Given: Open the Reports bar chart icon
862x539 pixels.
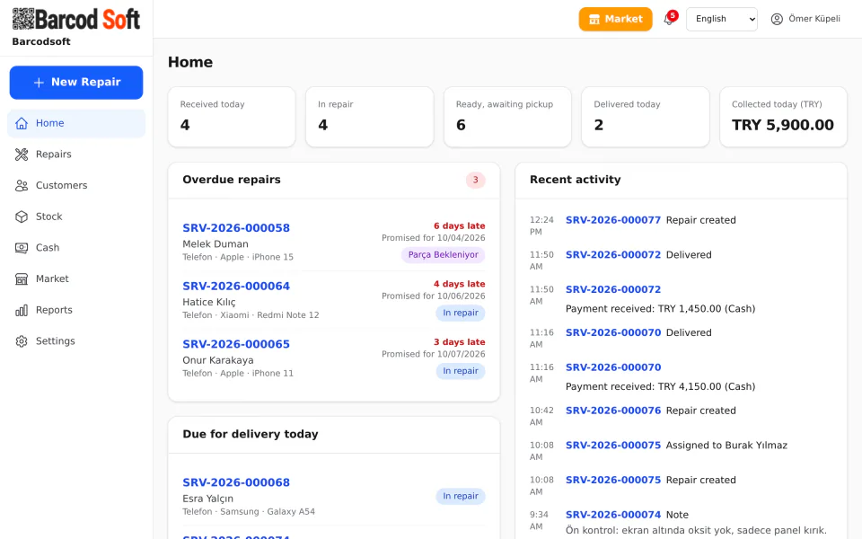Looking at the screenshot, I should 22,310.
